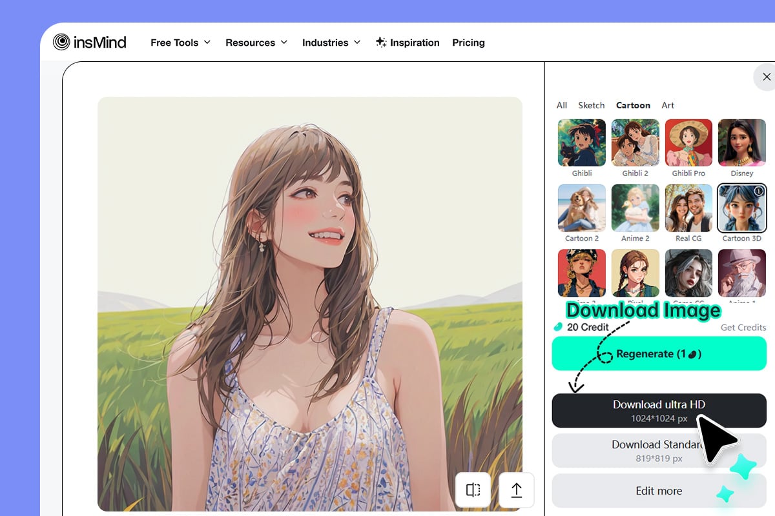Select the braided-hair girl style thumbnail
This screenshot has width=775, height=516.
point(635,273)
